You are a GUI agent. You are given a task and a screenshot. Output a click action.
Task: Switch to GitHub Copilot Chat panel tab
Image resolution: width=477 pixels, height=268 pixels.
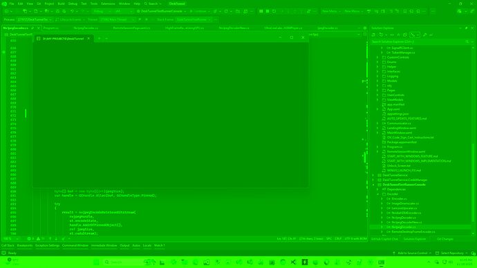384,239
